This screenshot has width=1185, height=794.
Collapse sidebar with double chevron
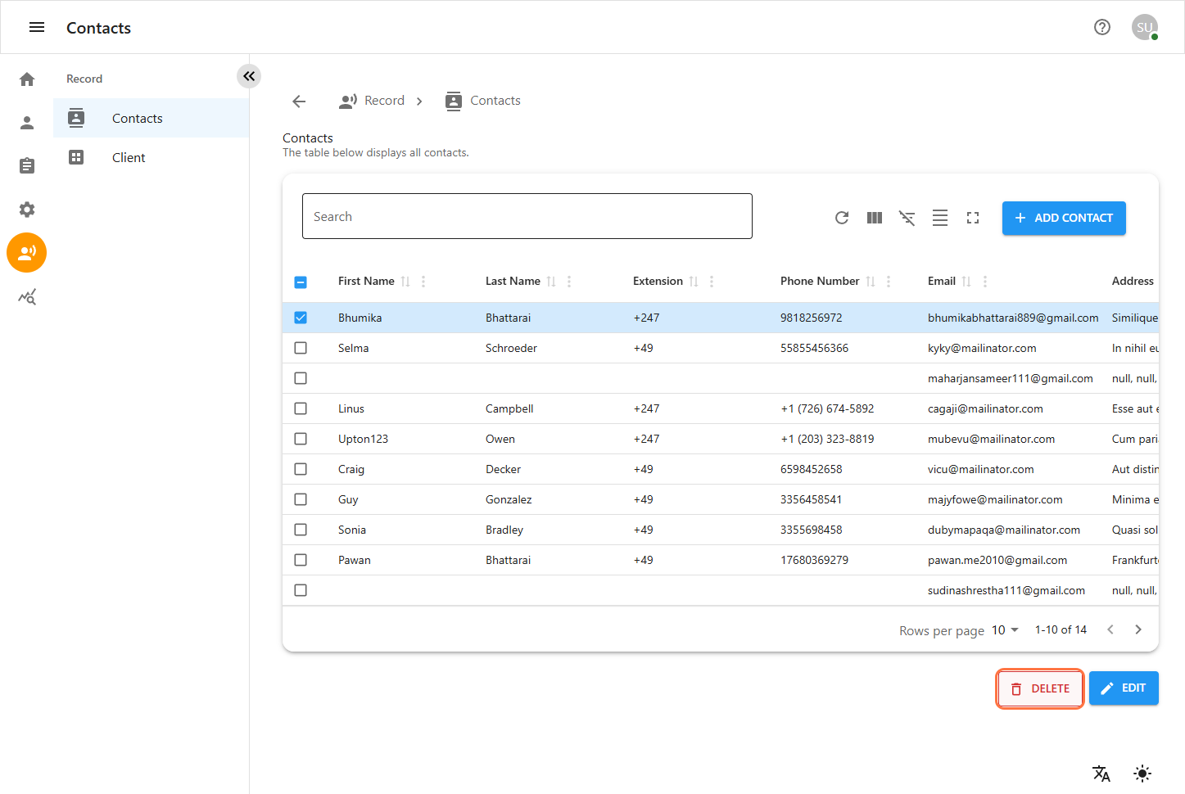[x=249, y=76]
